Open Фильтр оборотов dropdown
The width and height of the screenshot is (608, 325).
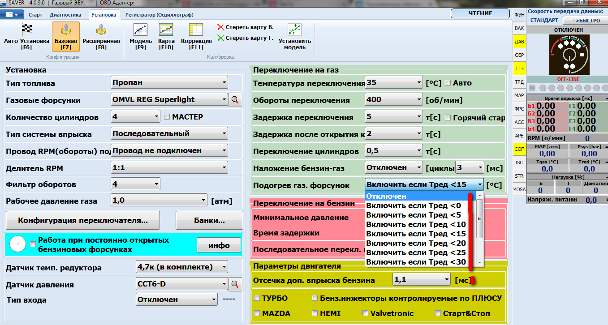coord(135,184)
